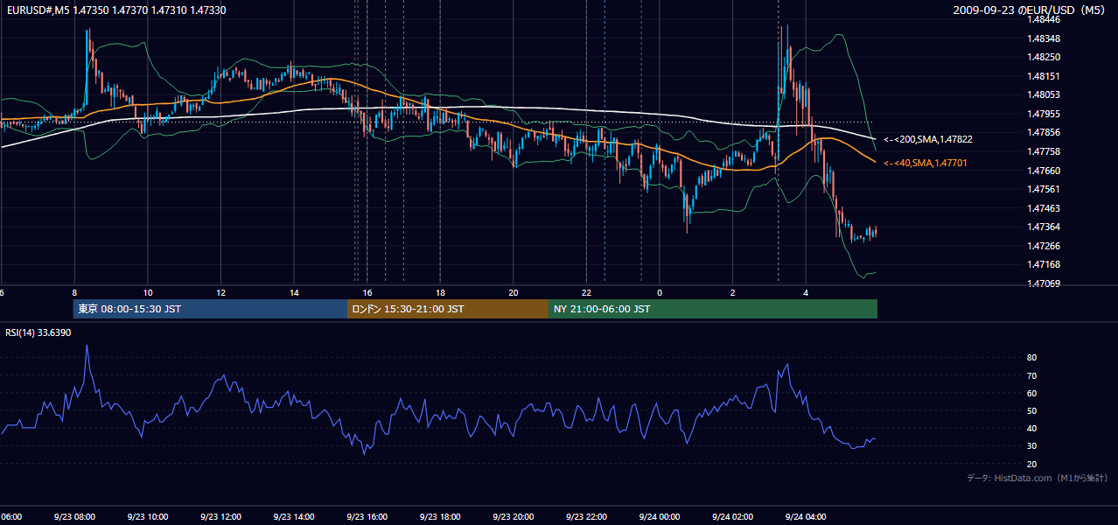This screenshot has height=525, width=1118.
Task: Click the 9/23 18:00 bottom time label
Action: [x=439, y=517]
